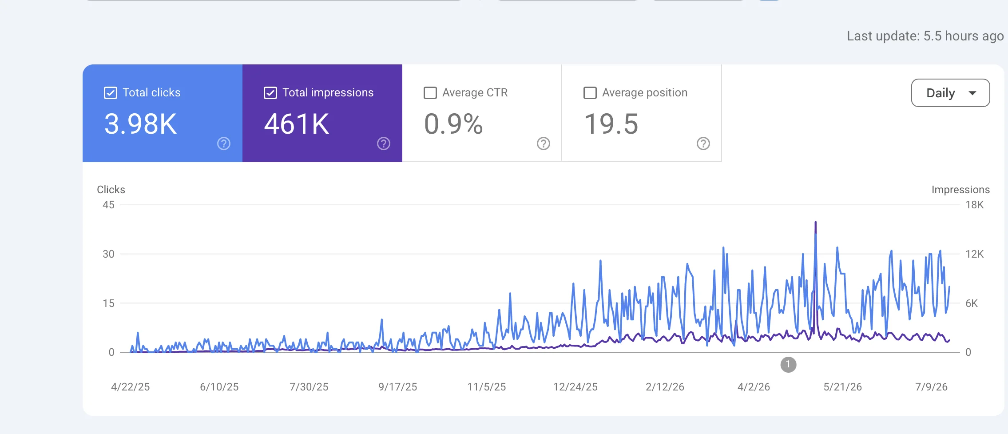Click the 3.98K total clicks value
The height and width of the screenshot is (434, 1008).
[141, 124]
